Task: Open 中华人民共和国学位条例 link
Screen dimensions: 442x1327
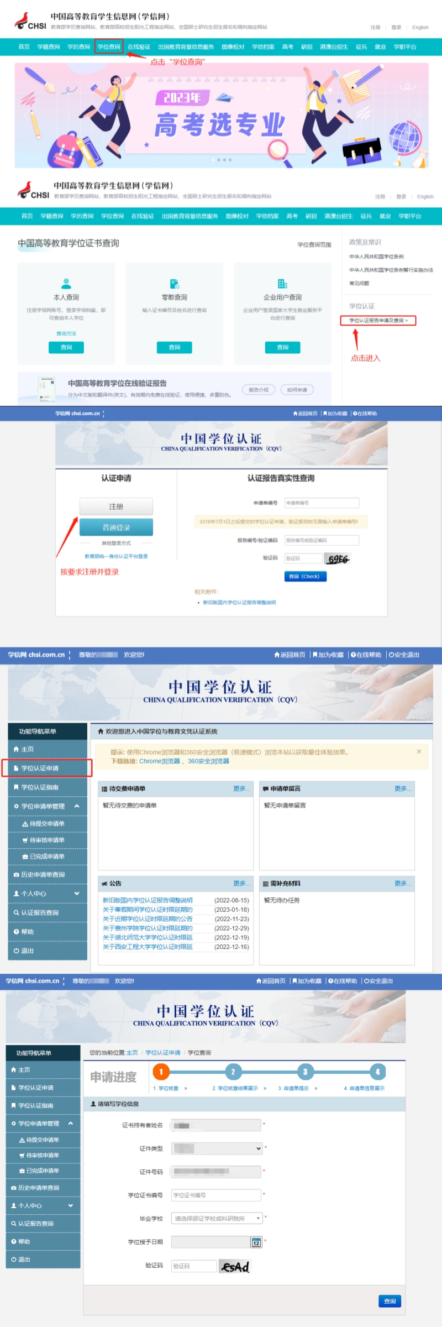Action: 376,257
